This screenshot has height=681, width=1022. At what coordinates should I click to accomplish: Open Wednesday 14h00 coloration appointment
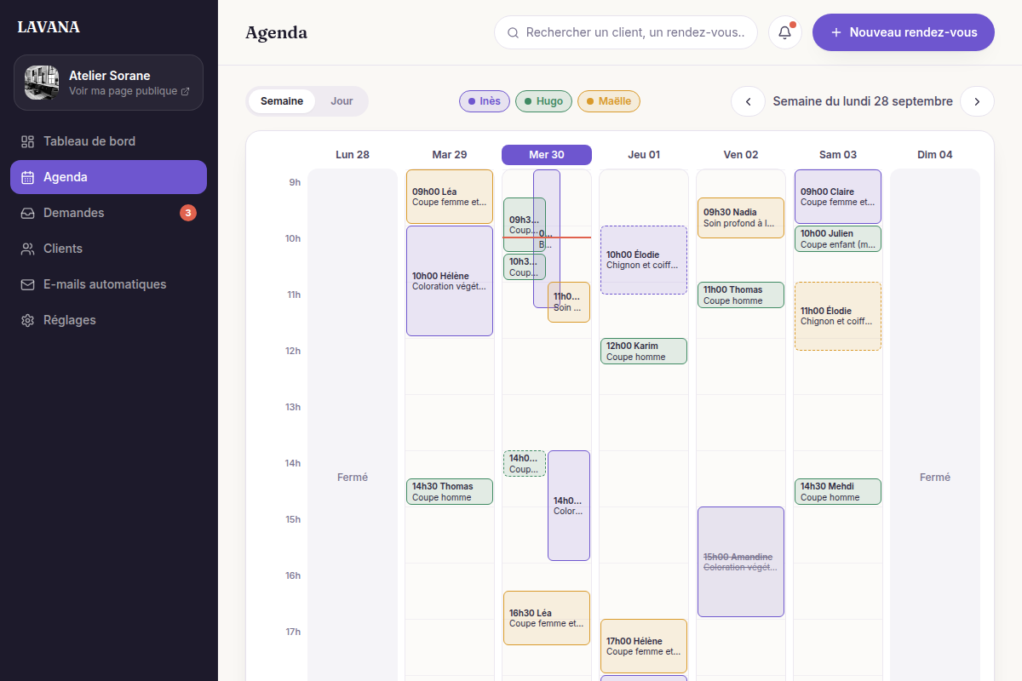[569, 506]
